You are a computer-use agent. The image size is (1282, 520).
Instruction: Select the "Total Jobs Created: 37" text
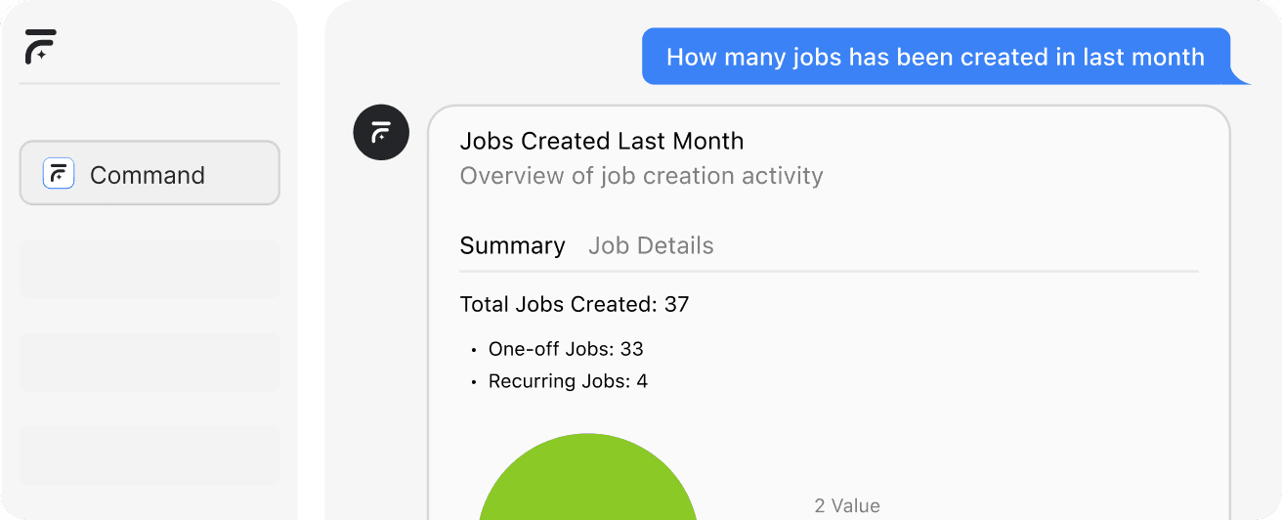click(x=575, y=304)
